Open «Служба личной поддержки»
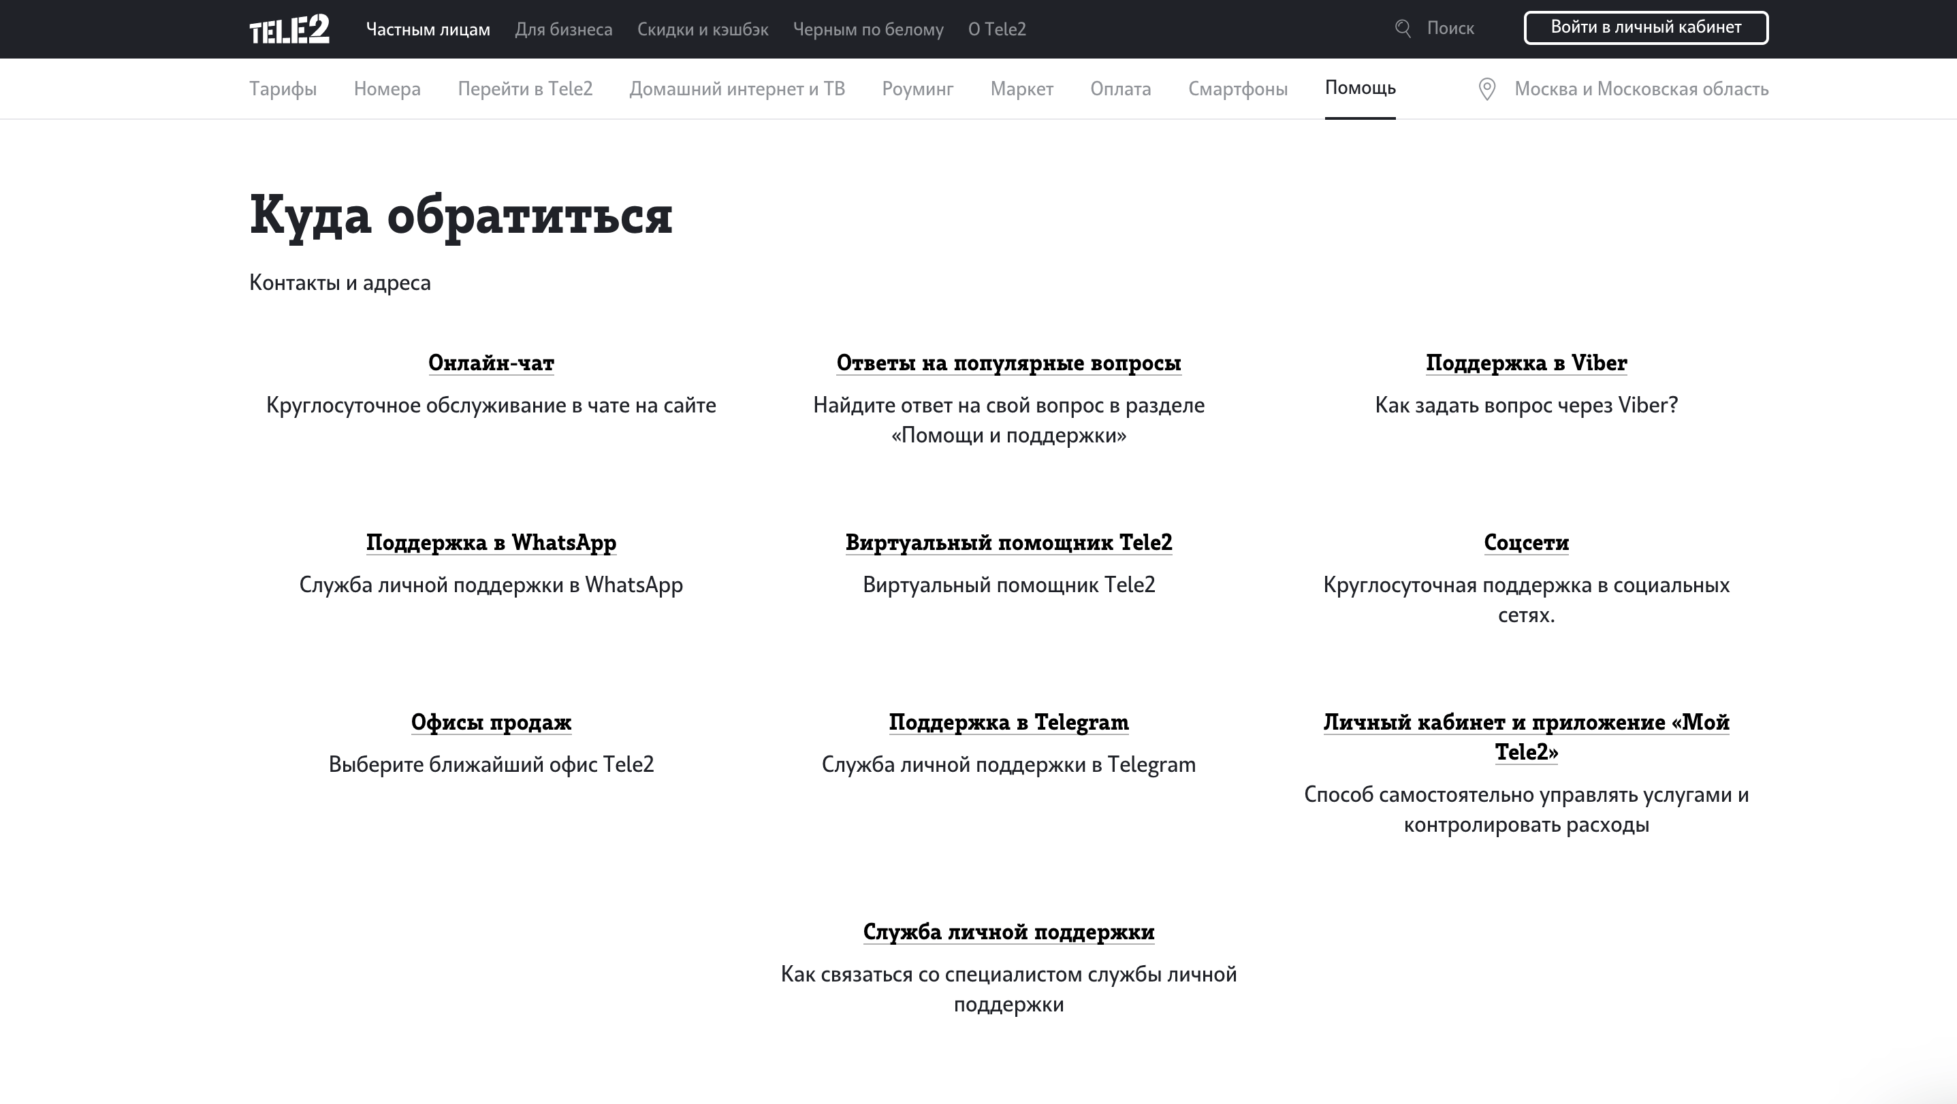This screenshot has height=1104, width=1957. pyautogui.click(x=1009, y=932)
